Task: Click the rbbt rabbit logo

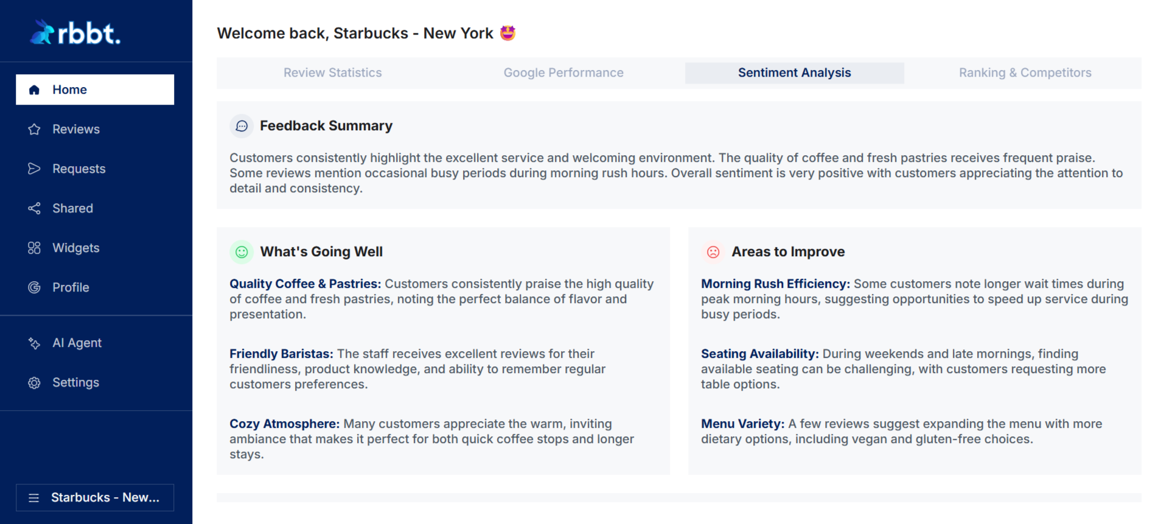Action: 41,30
